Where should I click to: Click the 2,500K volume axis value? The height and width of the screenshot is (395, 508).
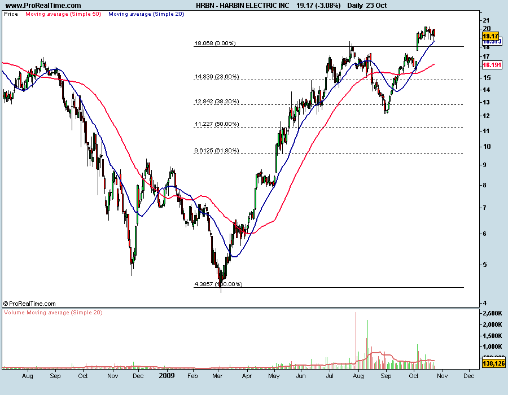(492, 313)
